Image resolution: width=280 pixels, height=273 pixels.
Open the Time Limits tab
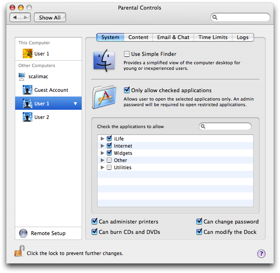coord(213,37)
